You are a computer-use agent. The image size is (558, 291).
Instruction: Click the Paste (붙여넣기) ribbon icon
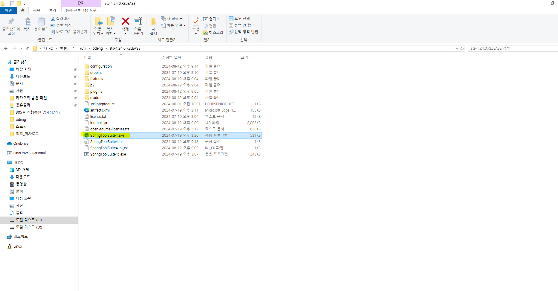tap(41, 22)
